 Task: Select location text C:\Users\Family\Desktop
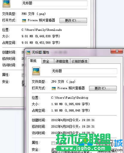coord(70,98)
